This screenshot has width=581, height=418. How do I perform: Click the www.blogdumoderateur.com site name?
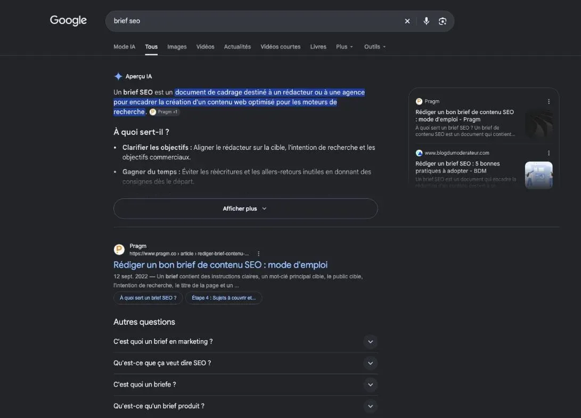pos(457,153)
